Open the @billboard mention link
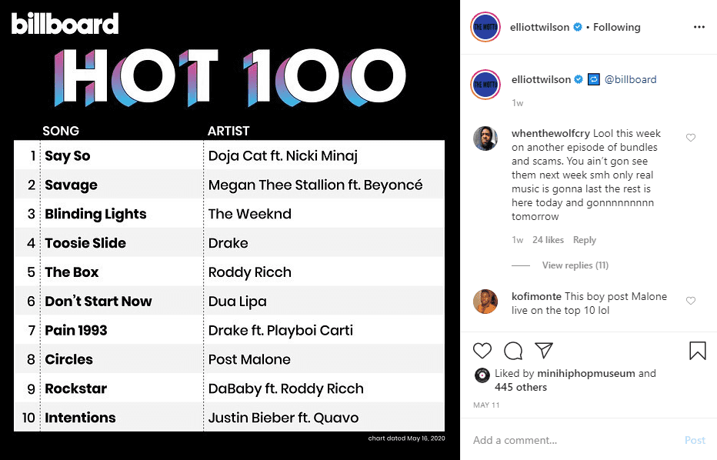Viewport: 717px width, 460px height. 630,79
